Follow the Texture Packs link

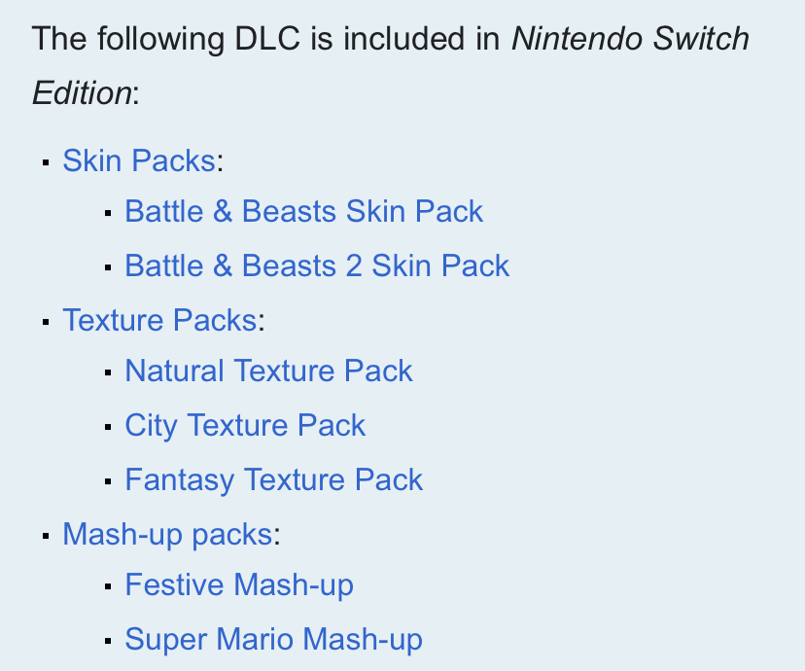coord(159,320)
